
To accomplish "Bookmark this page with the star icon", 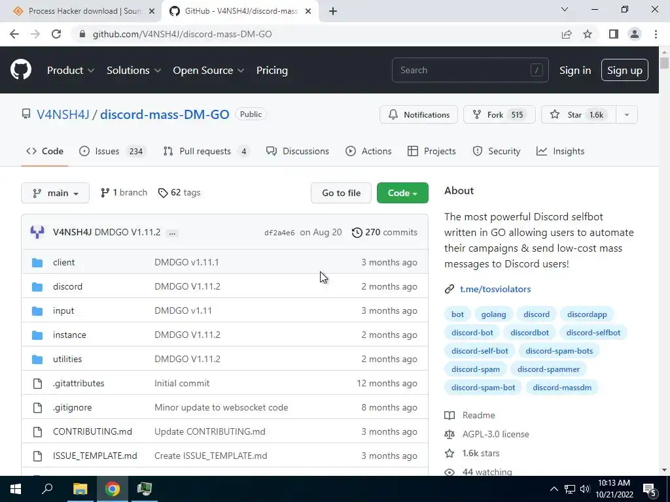I will tap(588, 34).
